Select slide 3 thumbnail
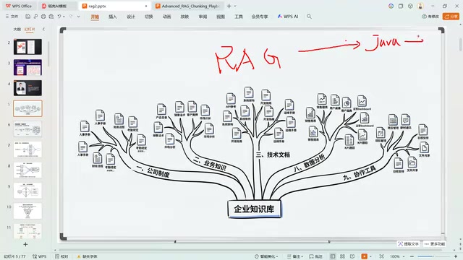463x260 pixels. coord(27,67)
